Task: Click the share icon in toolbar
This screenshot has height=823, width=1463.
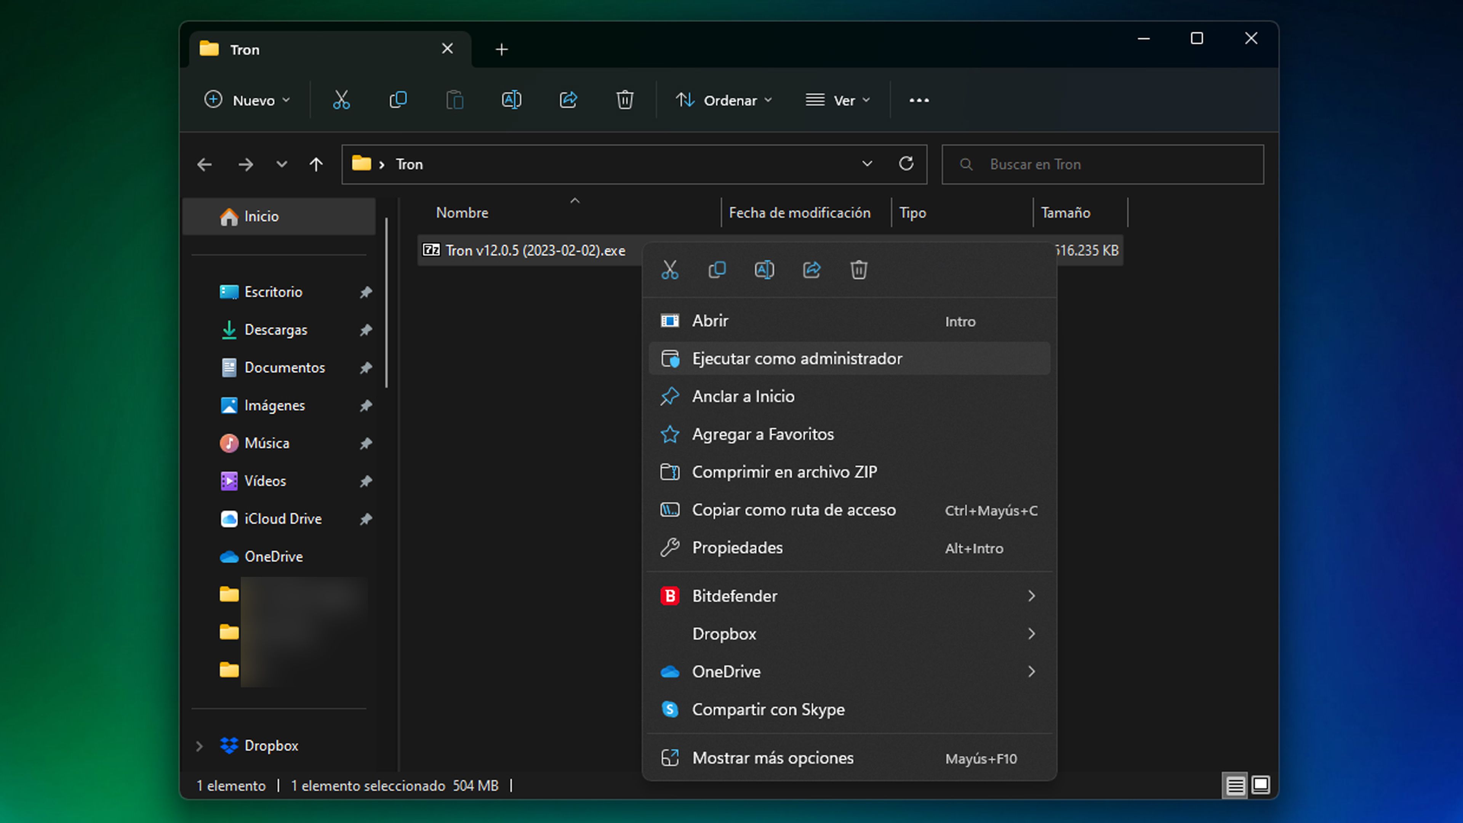Action: (x=568, y=100)
